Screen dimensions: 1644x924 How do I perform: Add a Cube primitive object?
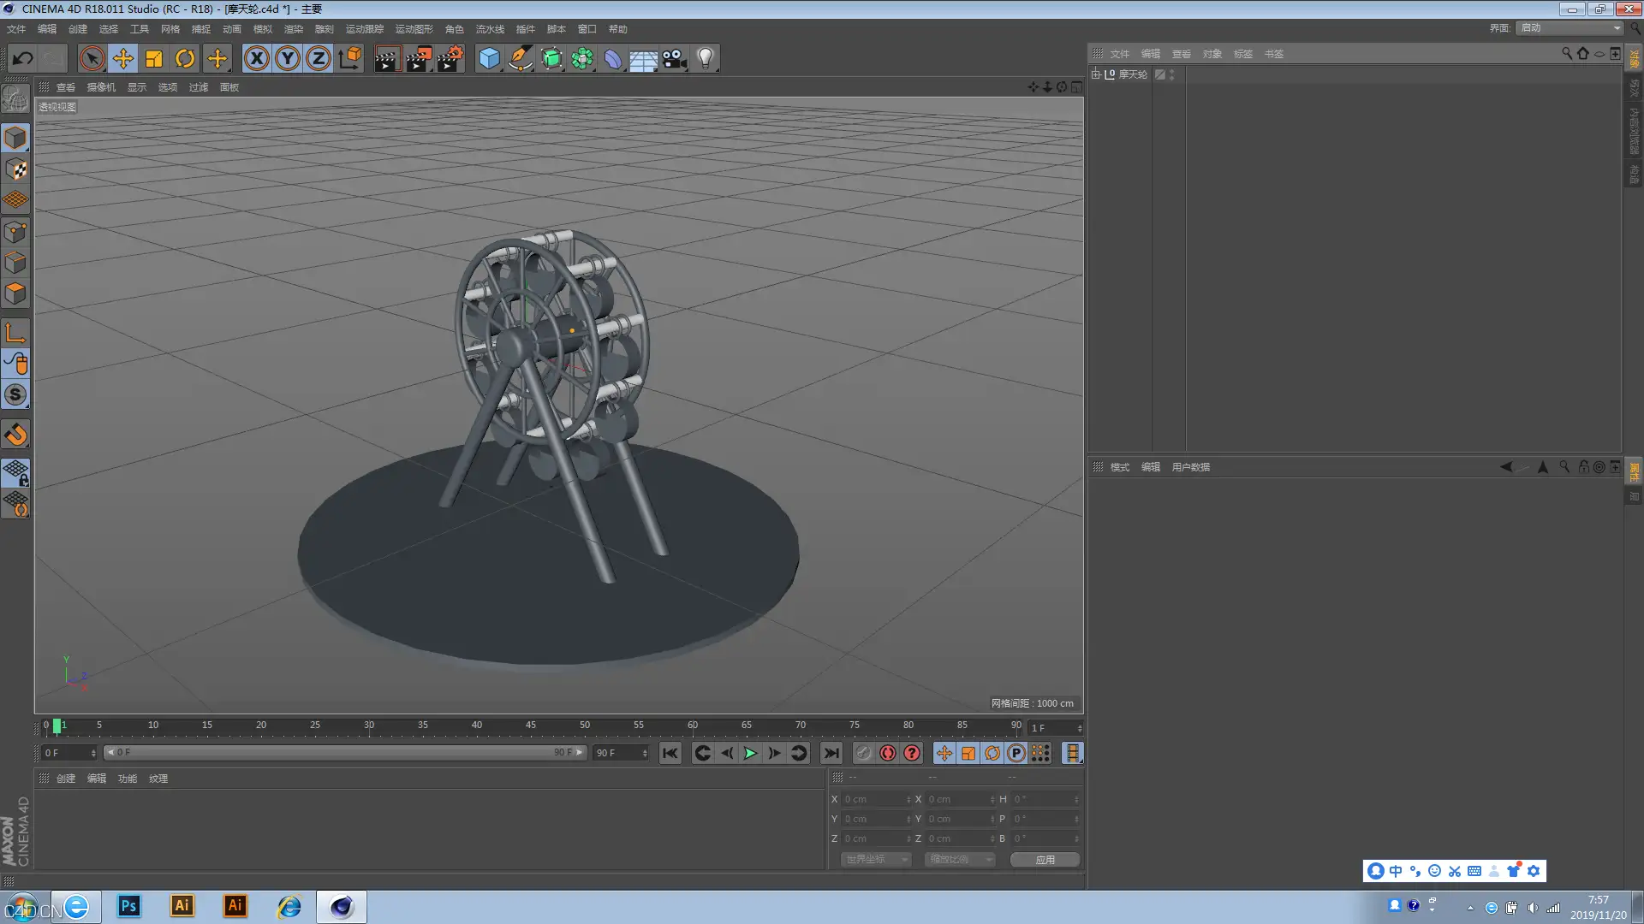click(x=489, y=58)
